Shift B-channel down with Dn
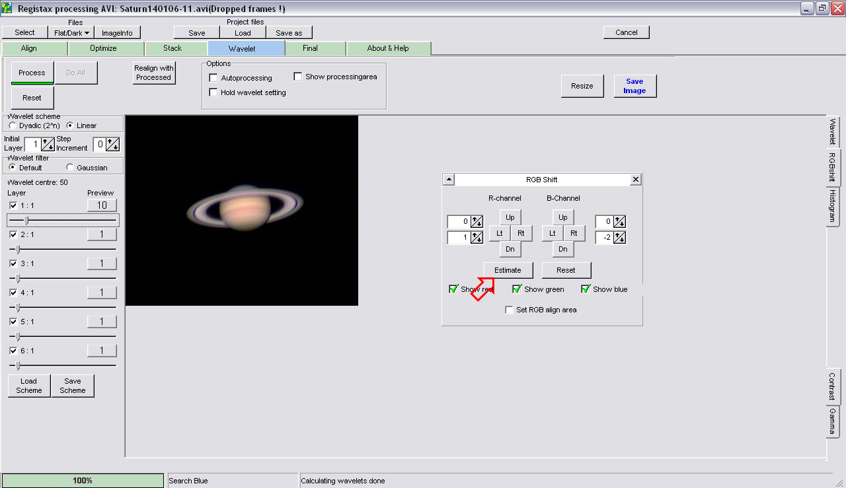This screenshot has width=846, height=488. 563,249
